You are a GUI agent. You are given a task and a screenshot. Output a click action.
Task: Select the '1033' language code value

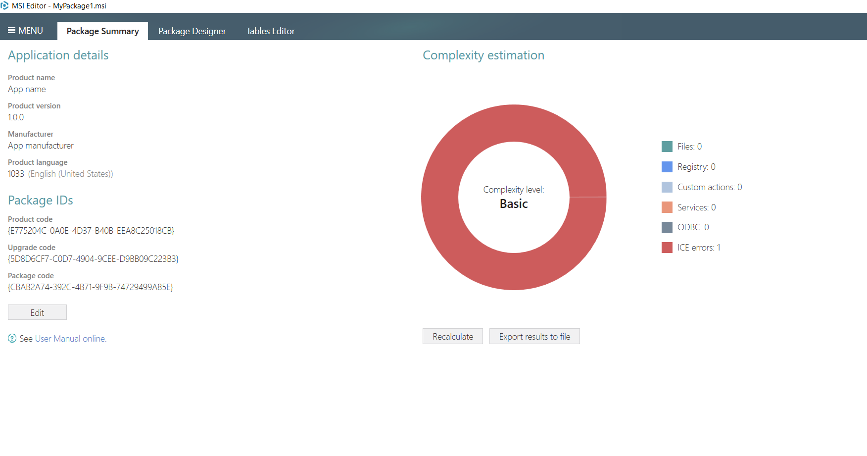(x=16, y=174)
